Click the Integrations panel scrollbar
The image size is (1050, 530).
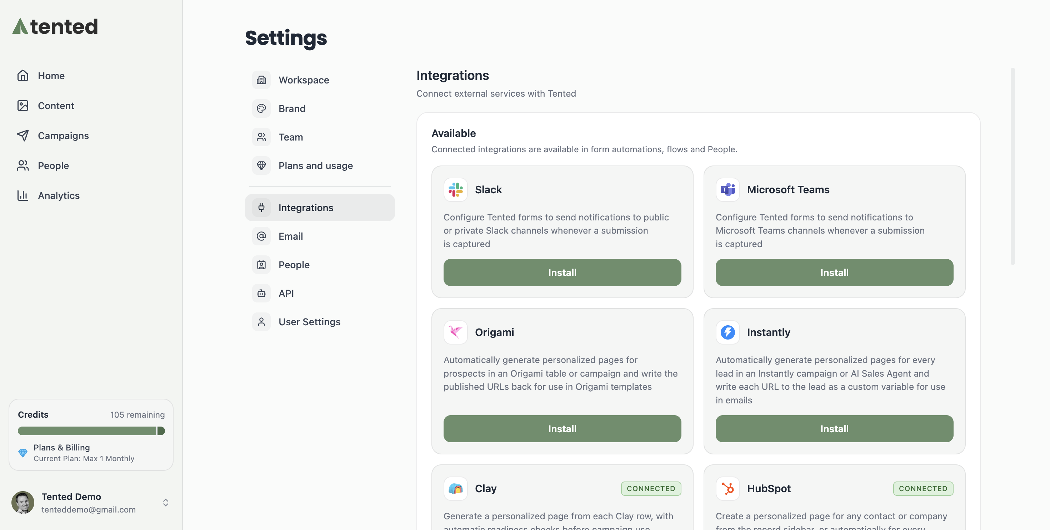1012,166
